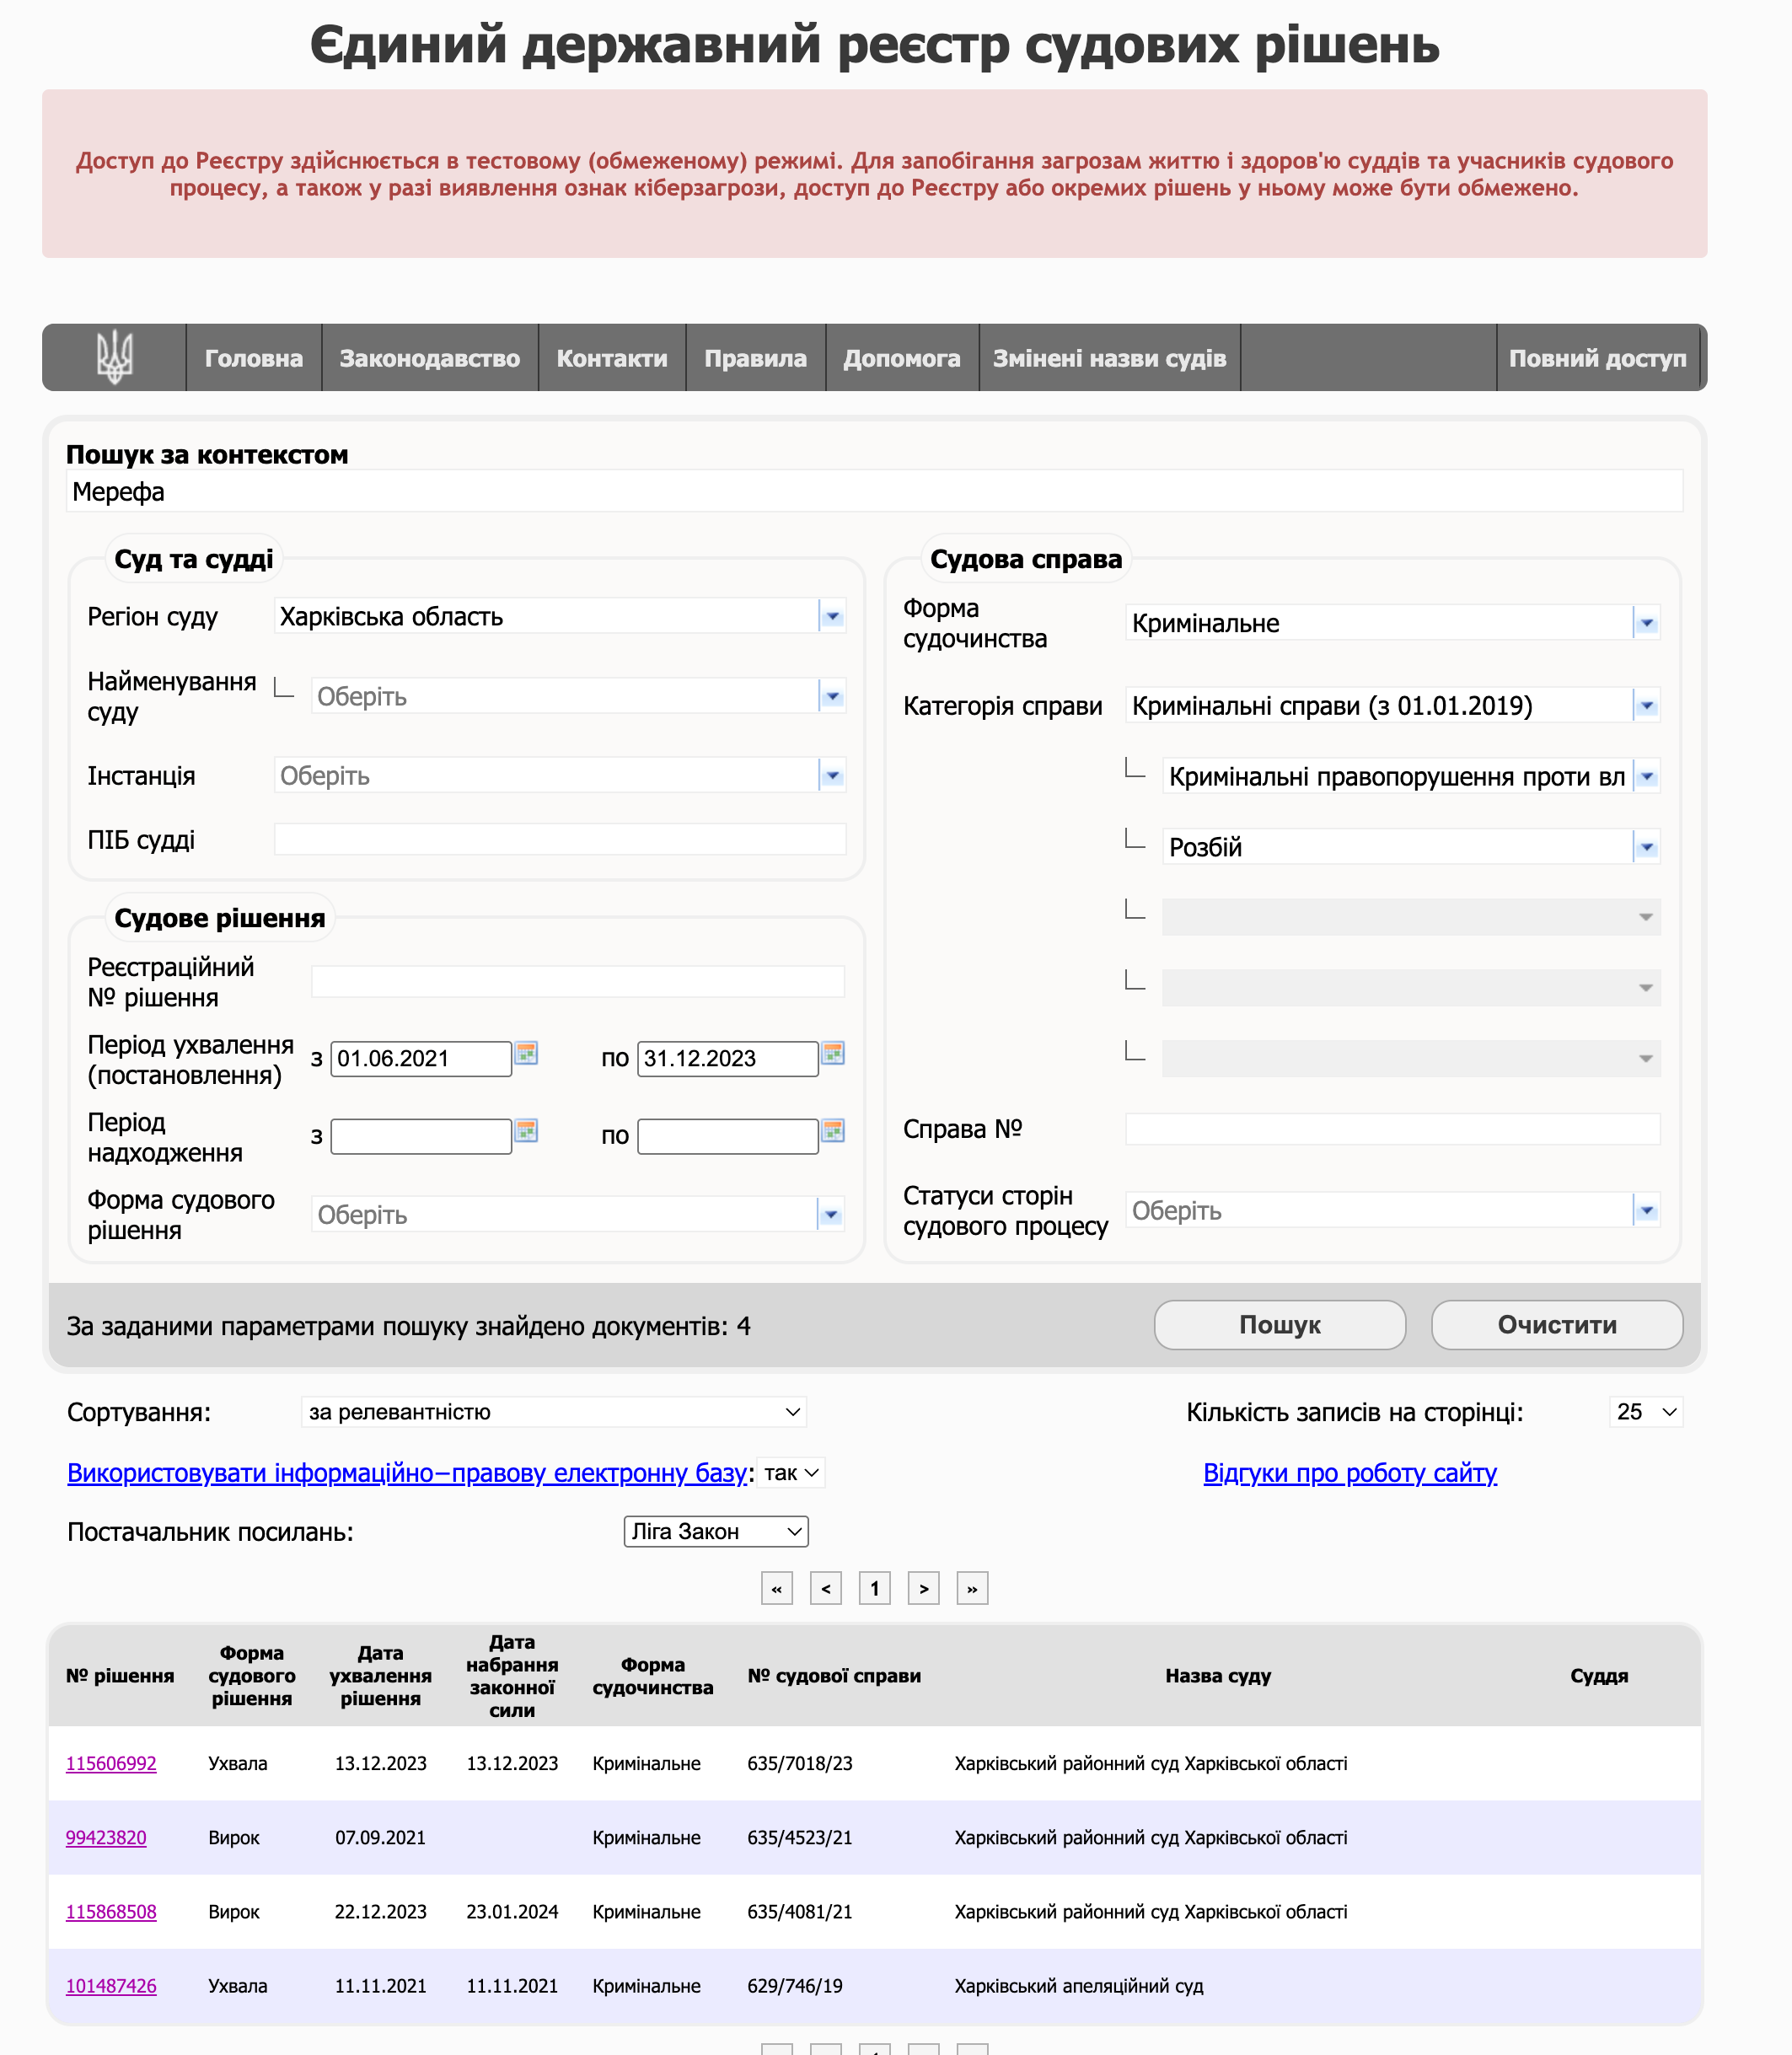Open calendar for receipt period end date

point(833,1131)
